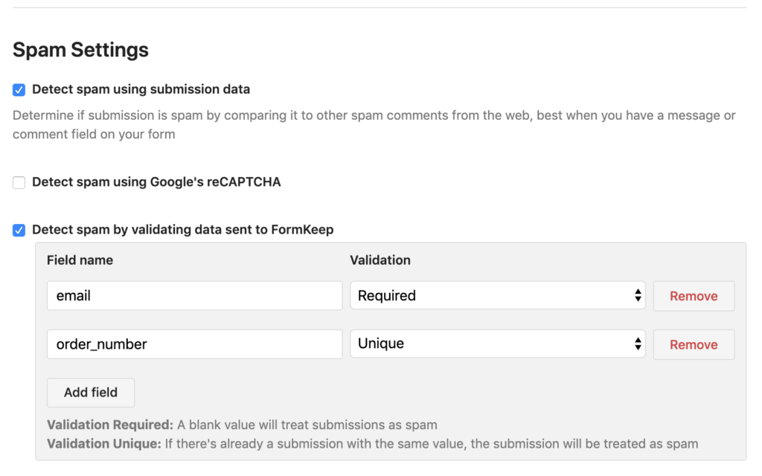This screenshot has width=762, height=476.
Task: Click the 'Detect spam using submission data' label
Action: click(141, 89)
